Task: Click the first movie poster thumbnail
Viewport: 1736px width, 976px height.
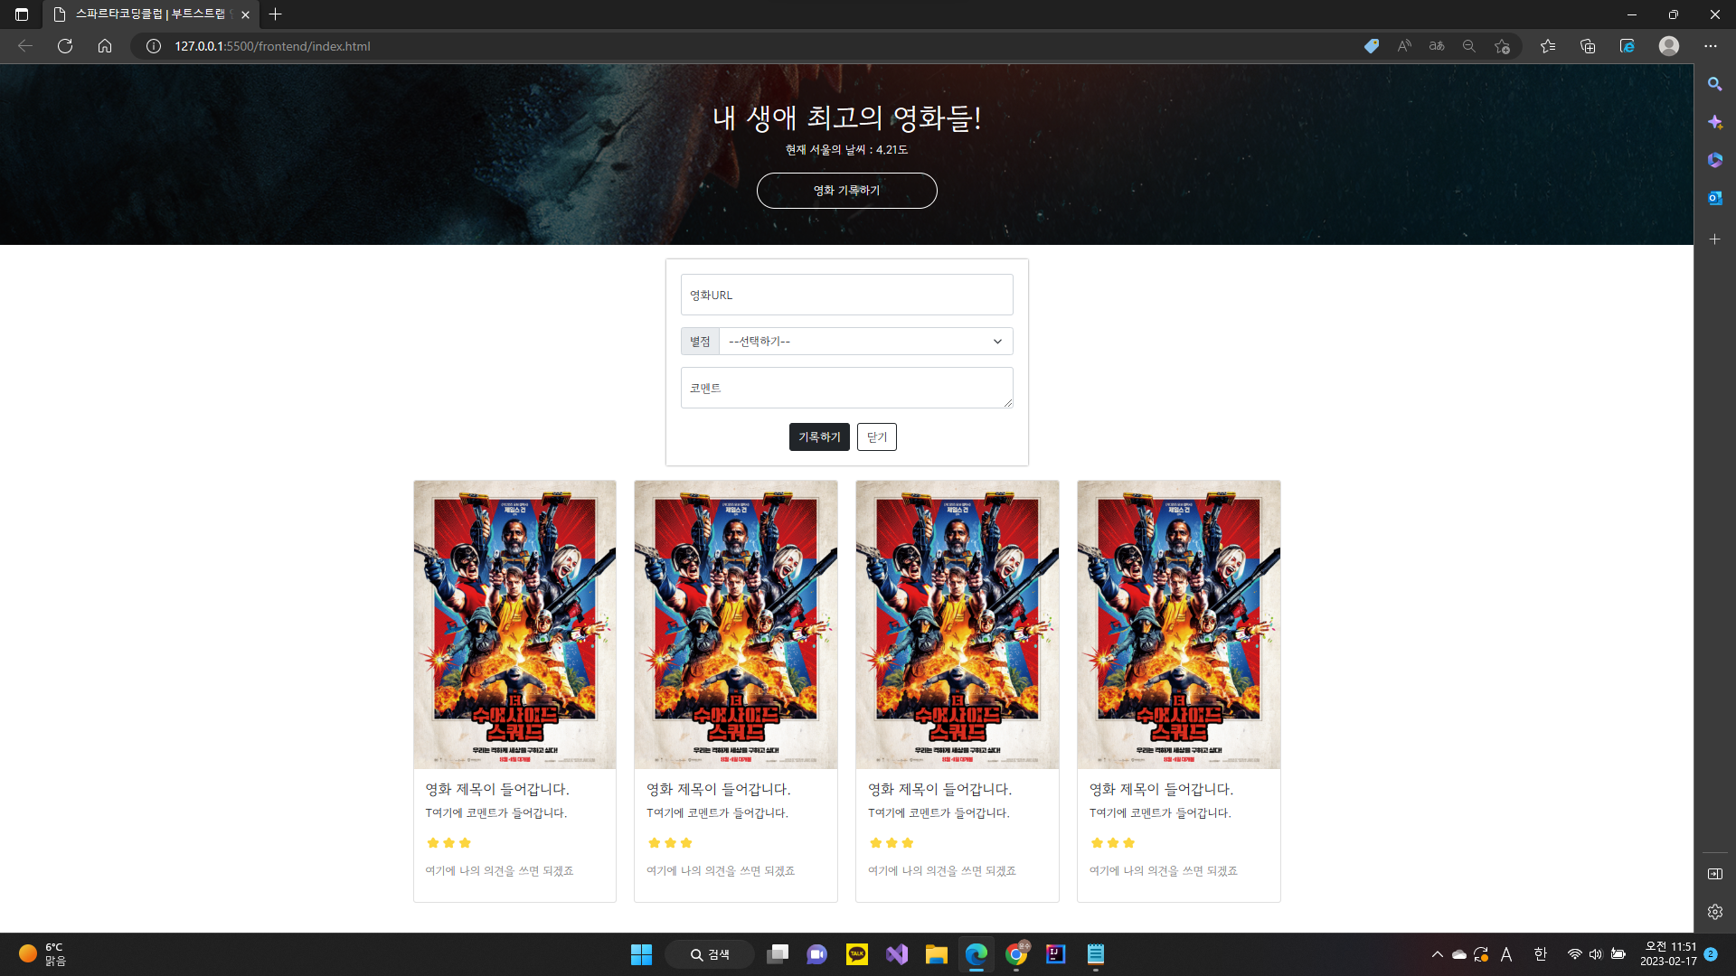Action: (x=514, y=624)
